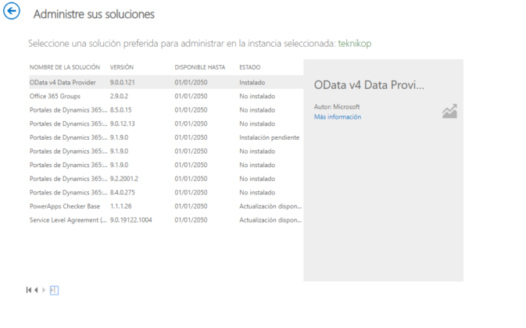Select the Portales de Dynamics 365 version 9.2.2001.2 row

166,179
